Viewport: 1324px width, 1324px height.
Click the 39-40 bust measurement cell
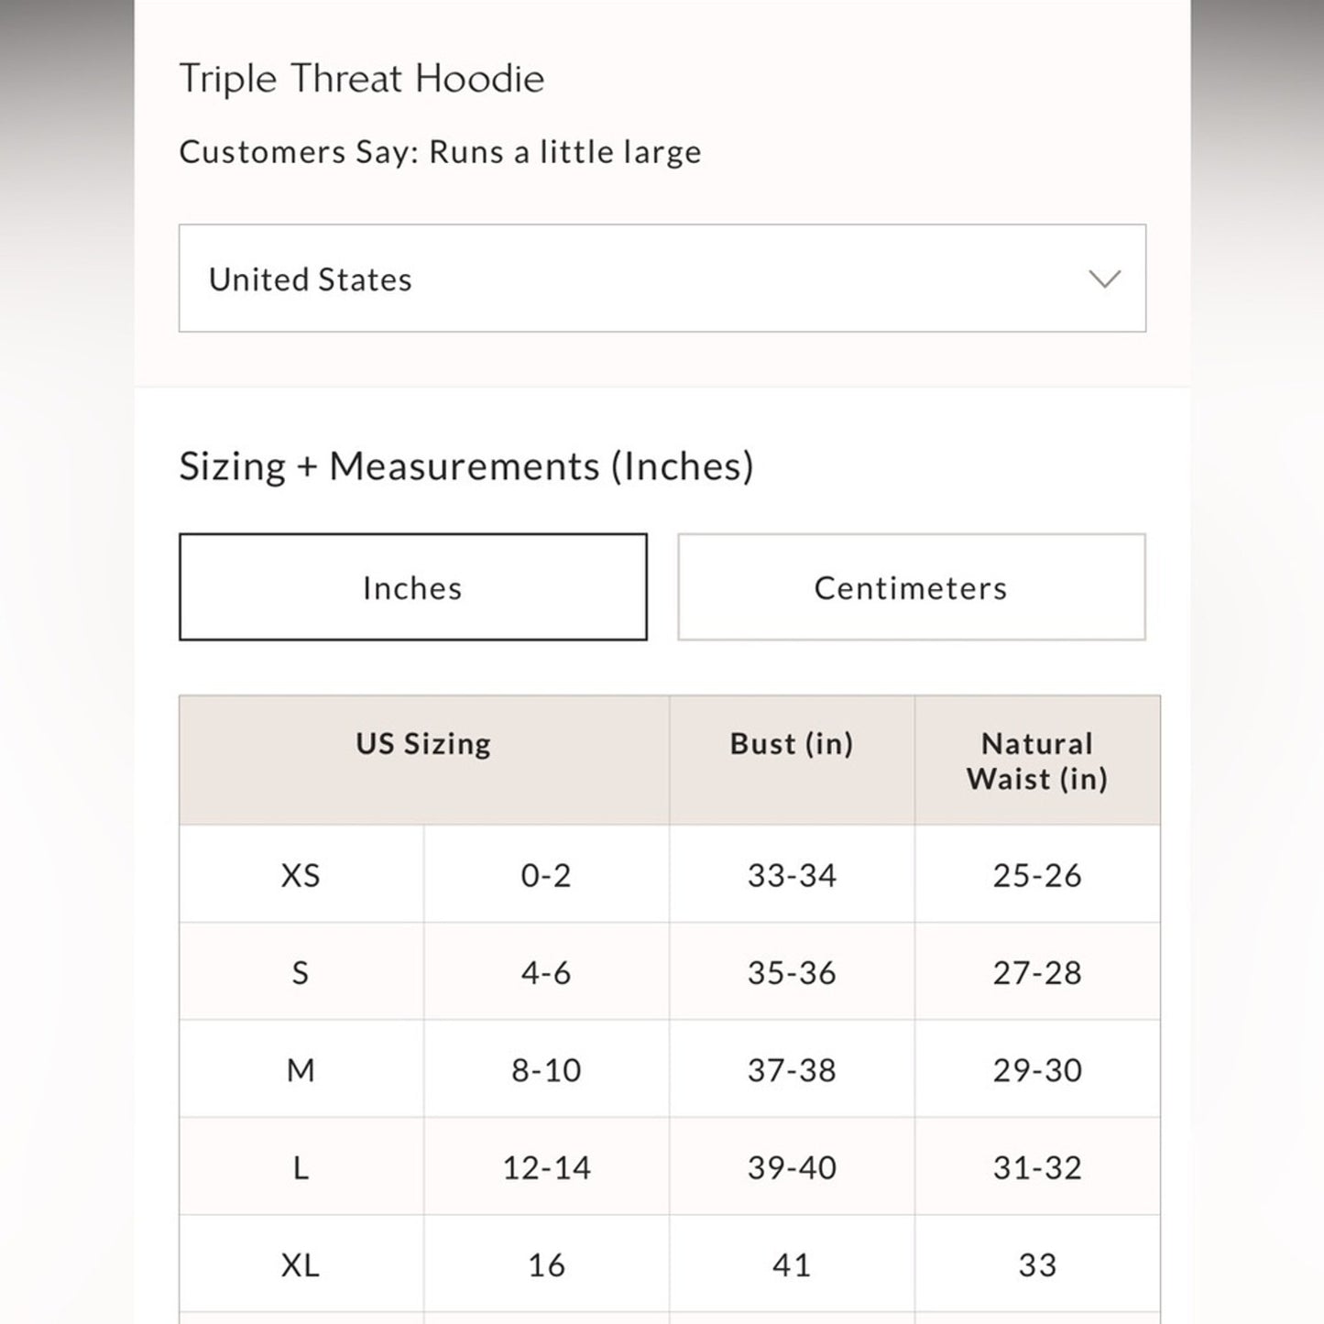791,1166
